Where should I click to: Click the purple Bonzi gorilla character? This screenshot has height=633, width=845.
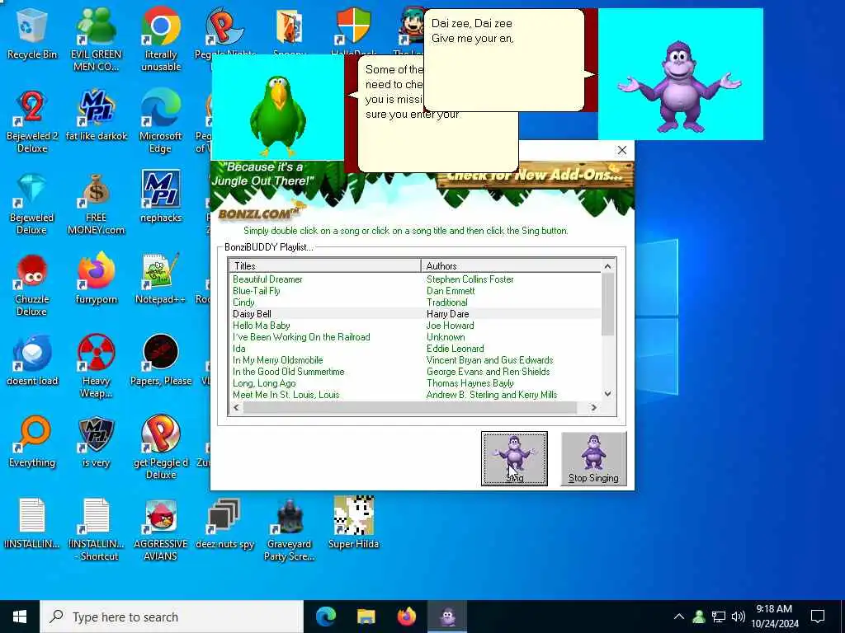[680, 86]
